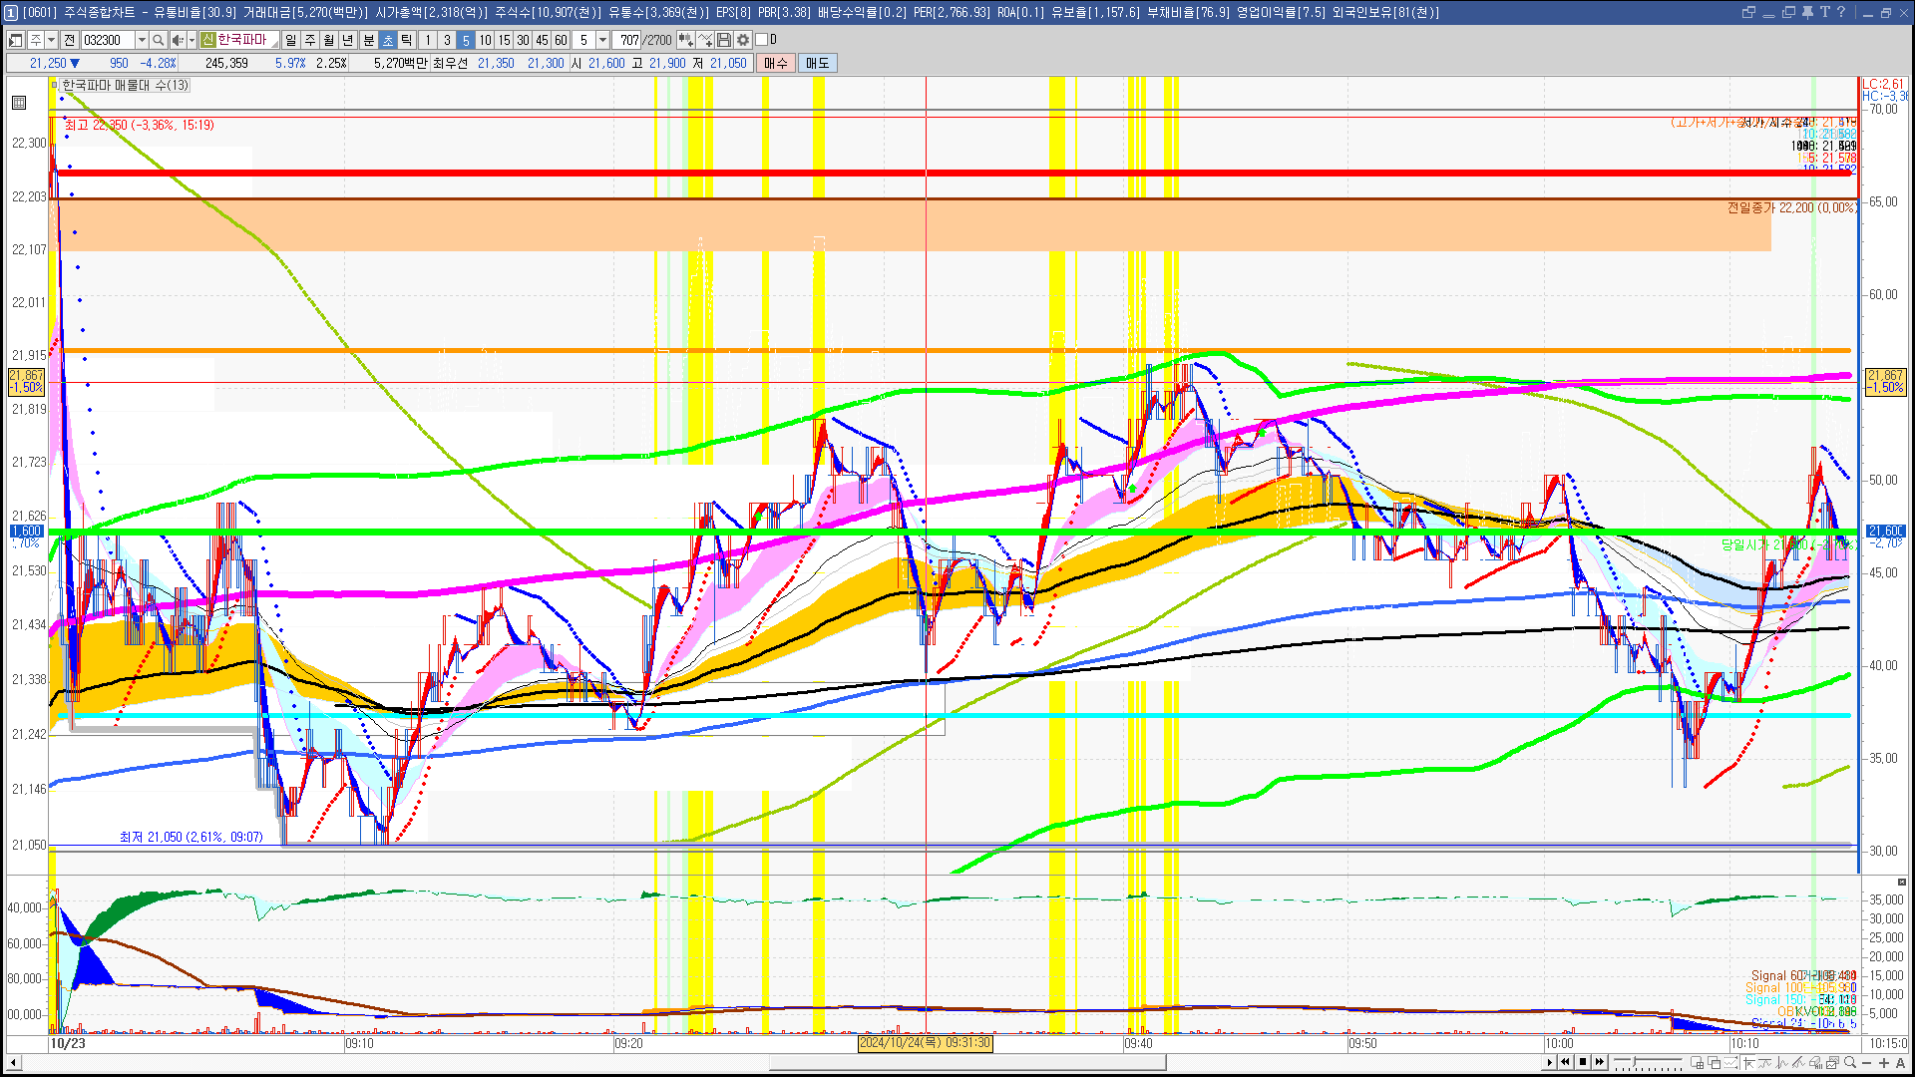Switch to the 일 (daily) period tab
Viewport: 1915px width, 1077px height.
[290, 40]
